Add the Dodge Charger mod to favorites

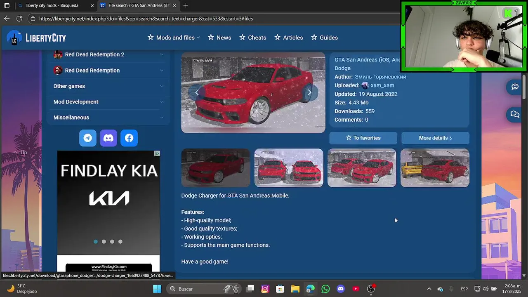pyautogui.click(x=363, y=138)
